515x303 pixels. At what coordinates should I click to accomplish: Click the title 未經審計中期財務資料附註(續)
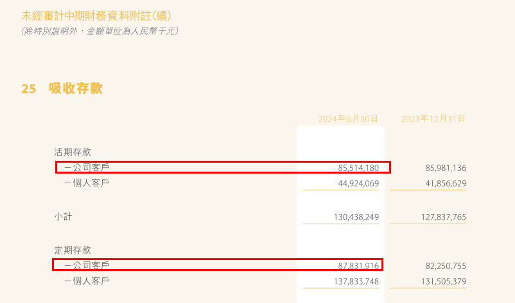(96, 15)
